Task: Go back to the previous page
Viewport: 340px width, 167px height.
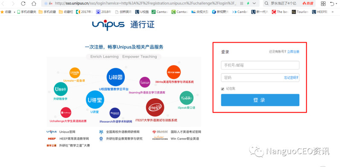Action: [x=3, y=3]
